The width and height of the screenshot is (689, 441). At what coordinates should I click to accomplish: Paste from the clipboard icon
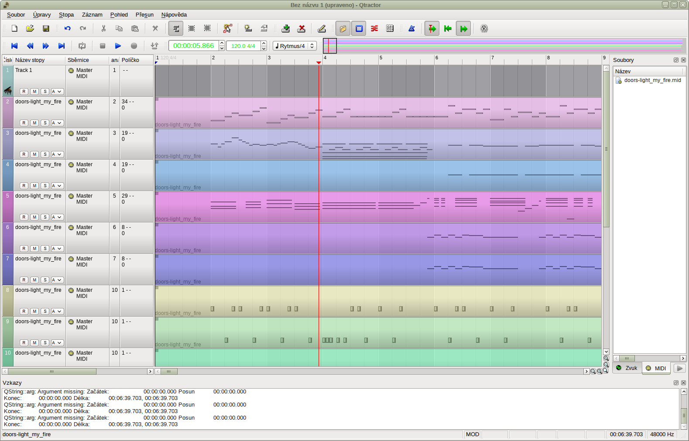[135, 28]
